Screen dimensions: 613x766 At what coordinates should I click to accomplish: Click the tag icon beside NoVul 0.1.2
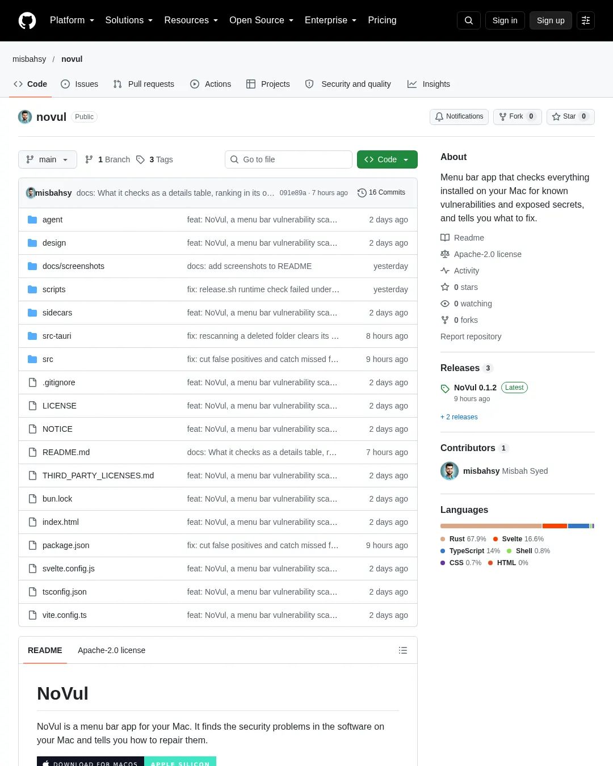pyautogui.click(x=445, y=389)
